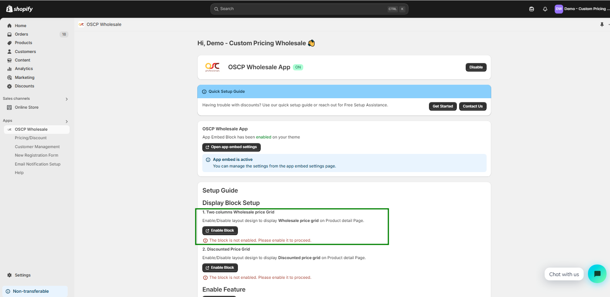Open the Orders menu item
This screenshot has width=610, height=297.
click(22, 34)
